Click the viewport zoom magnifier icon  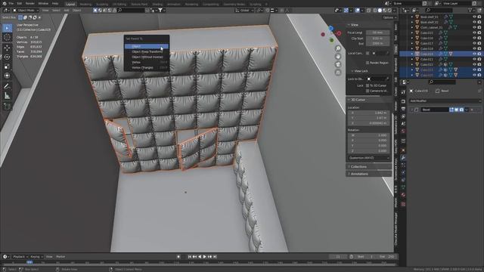pos(338,48)
